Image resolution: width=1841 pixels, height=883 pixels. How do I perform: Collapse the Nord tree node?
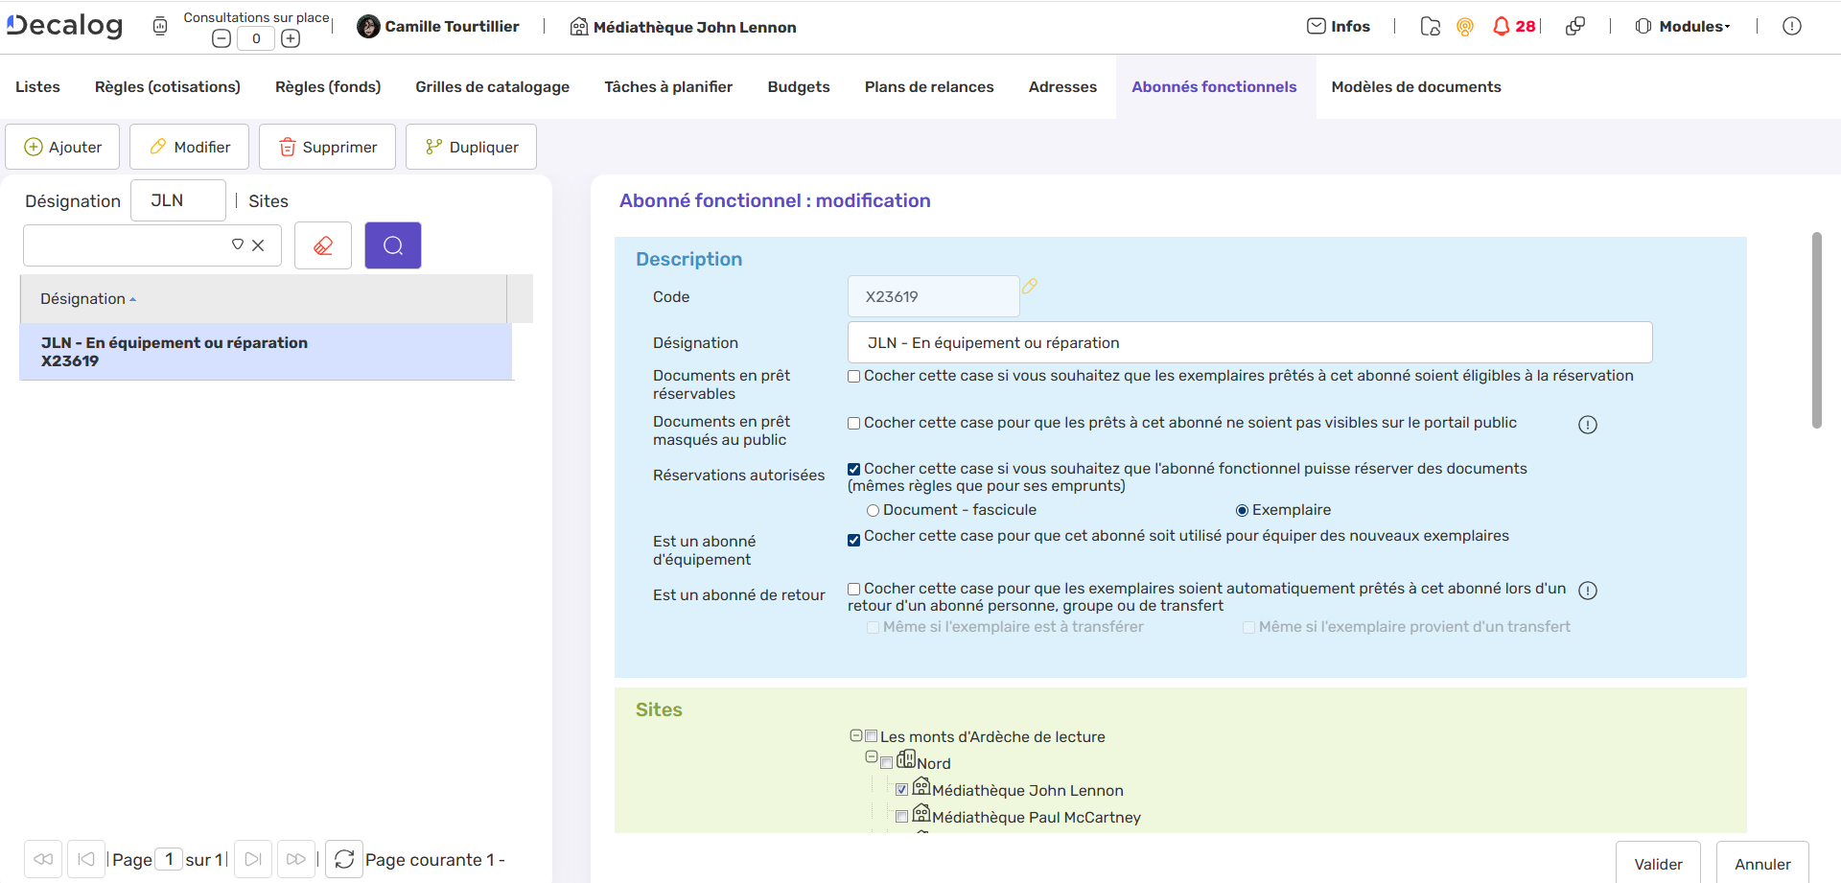872,756
